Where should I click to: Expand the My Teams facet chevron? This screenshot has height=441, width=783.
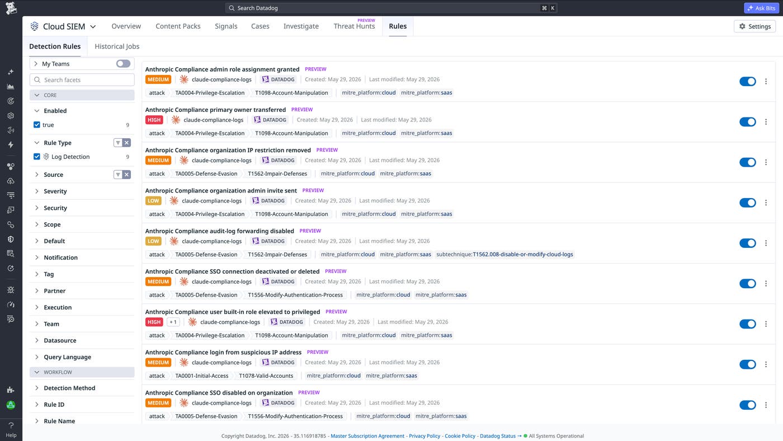36,64
